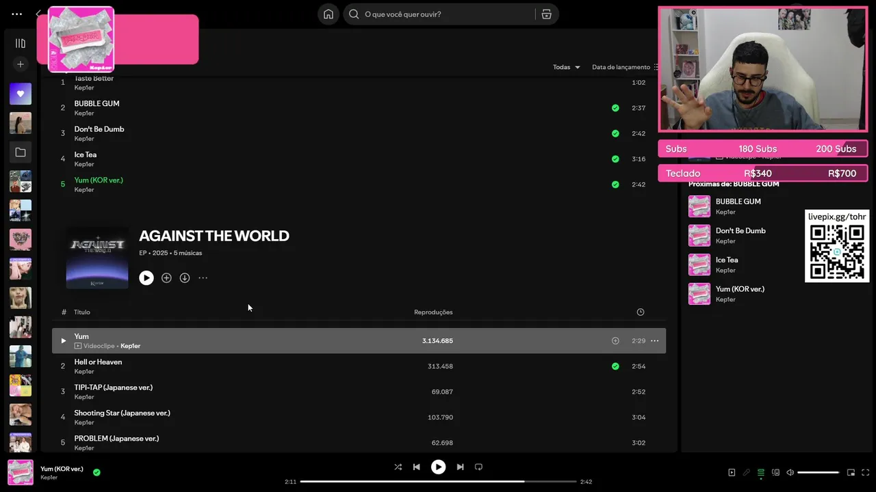Click Don't Be Dumb in the queue
Screen dimensions: 876x492
pyautogui.click(x=740, y=231)
